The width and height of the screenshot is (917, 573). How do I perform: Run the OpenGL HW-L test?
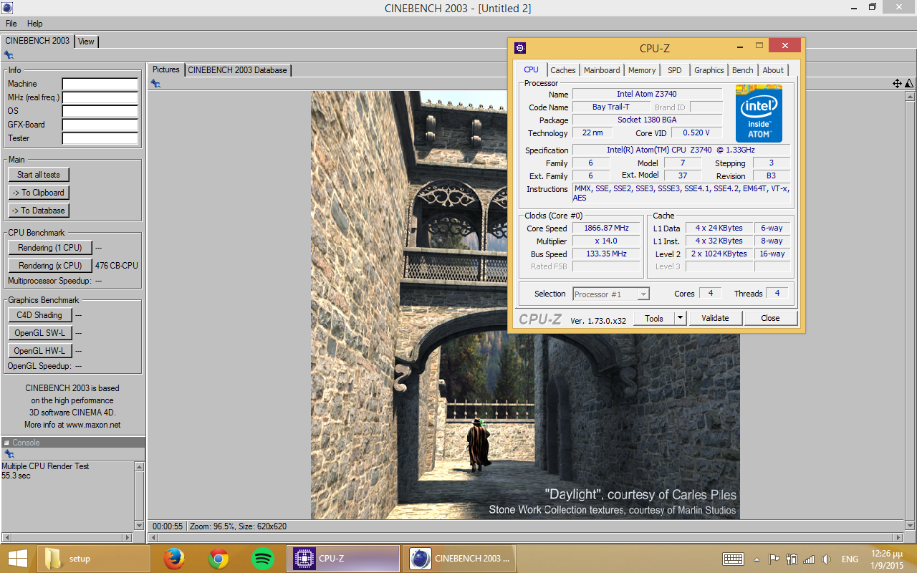[40, 351]
